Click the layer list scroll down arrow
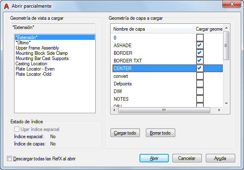The image size is (244, 170). (226, 104)
